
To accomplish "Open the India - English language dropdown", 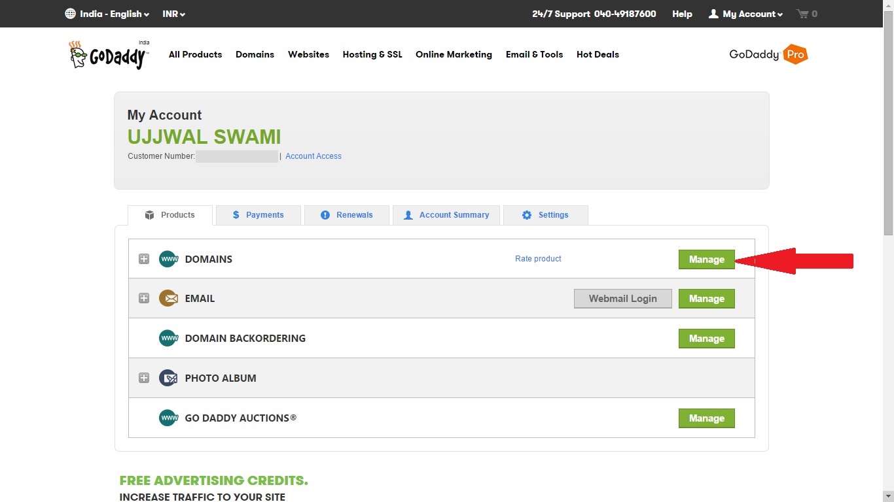I will click(x=107, y=14).
